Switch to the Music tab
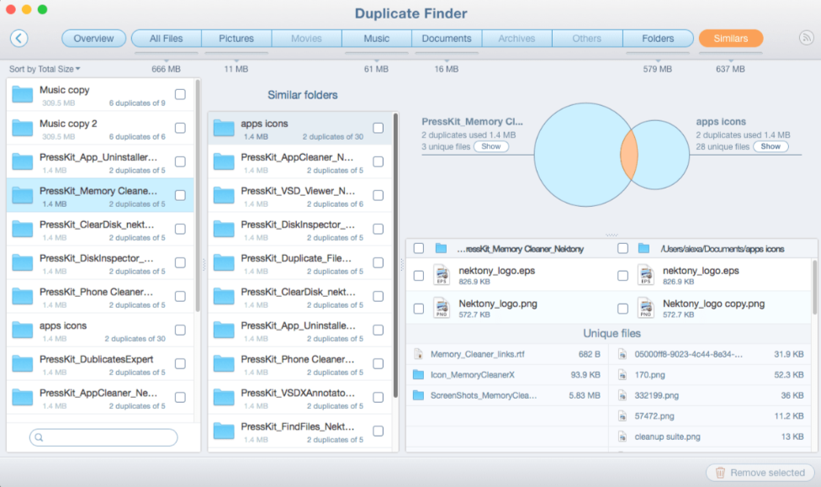The width and height of the screenshot is (821, 487). pyautogui.click(x=377, y=38)
